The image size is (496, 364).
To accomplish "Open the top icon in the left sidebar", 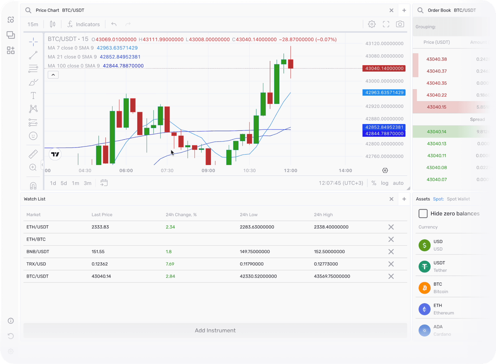I will click(11, 20).
